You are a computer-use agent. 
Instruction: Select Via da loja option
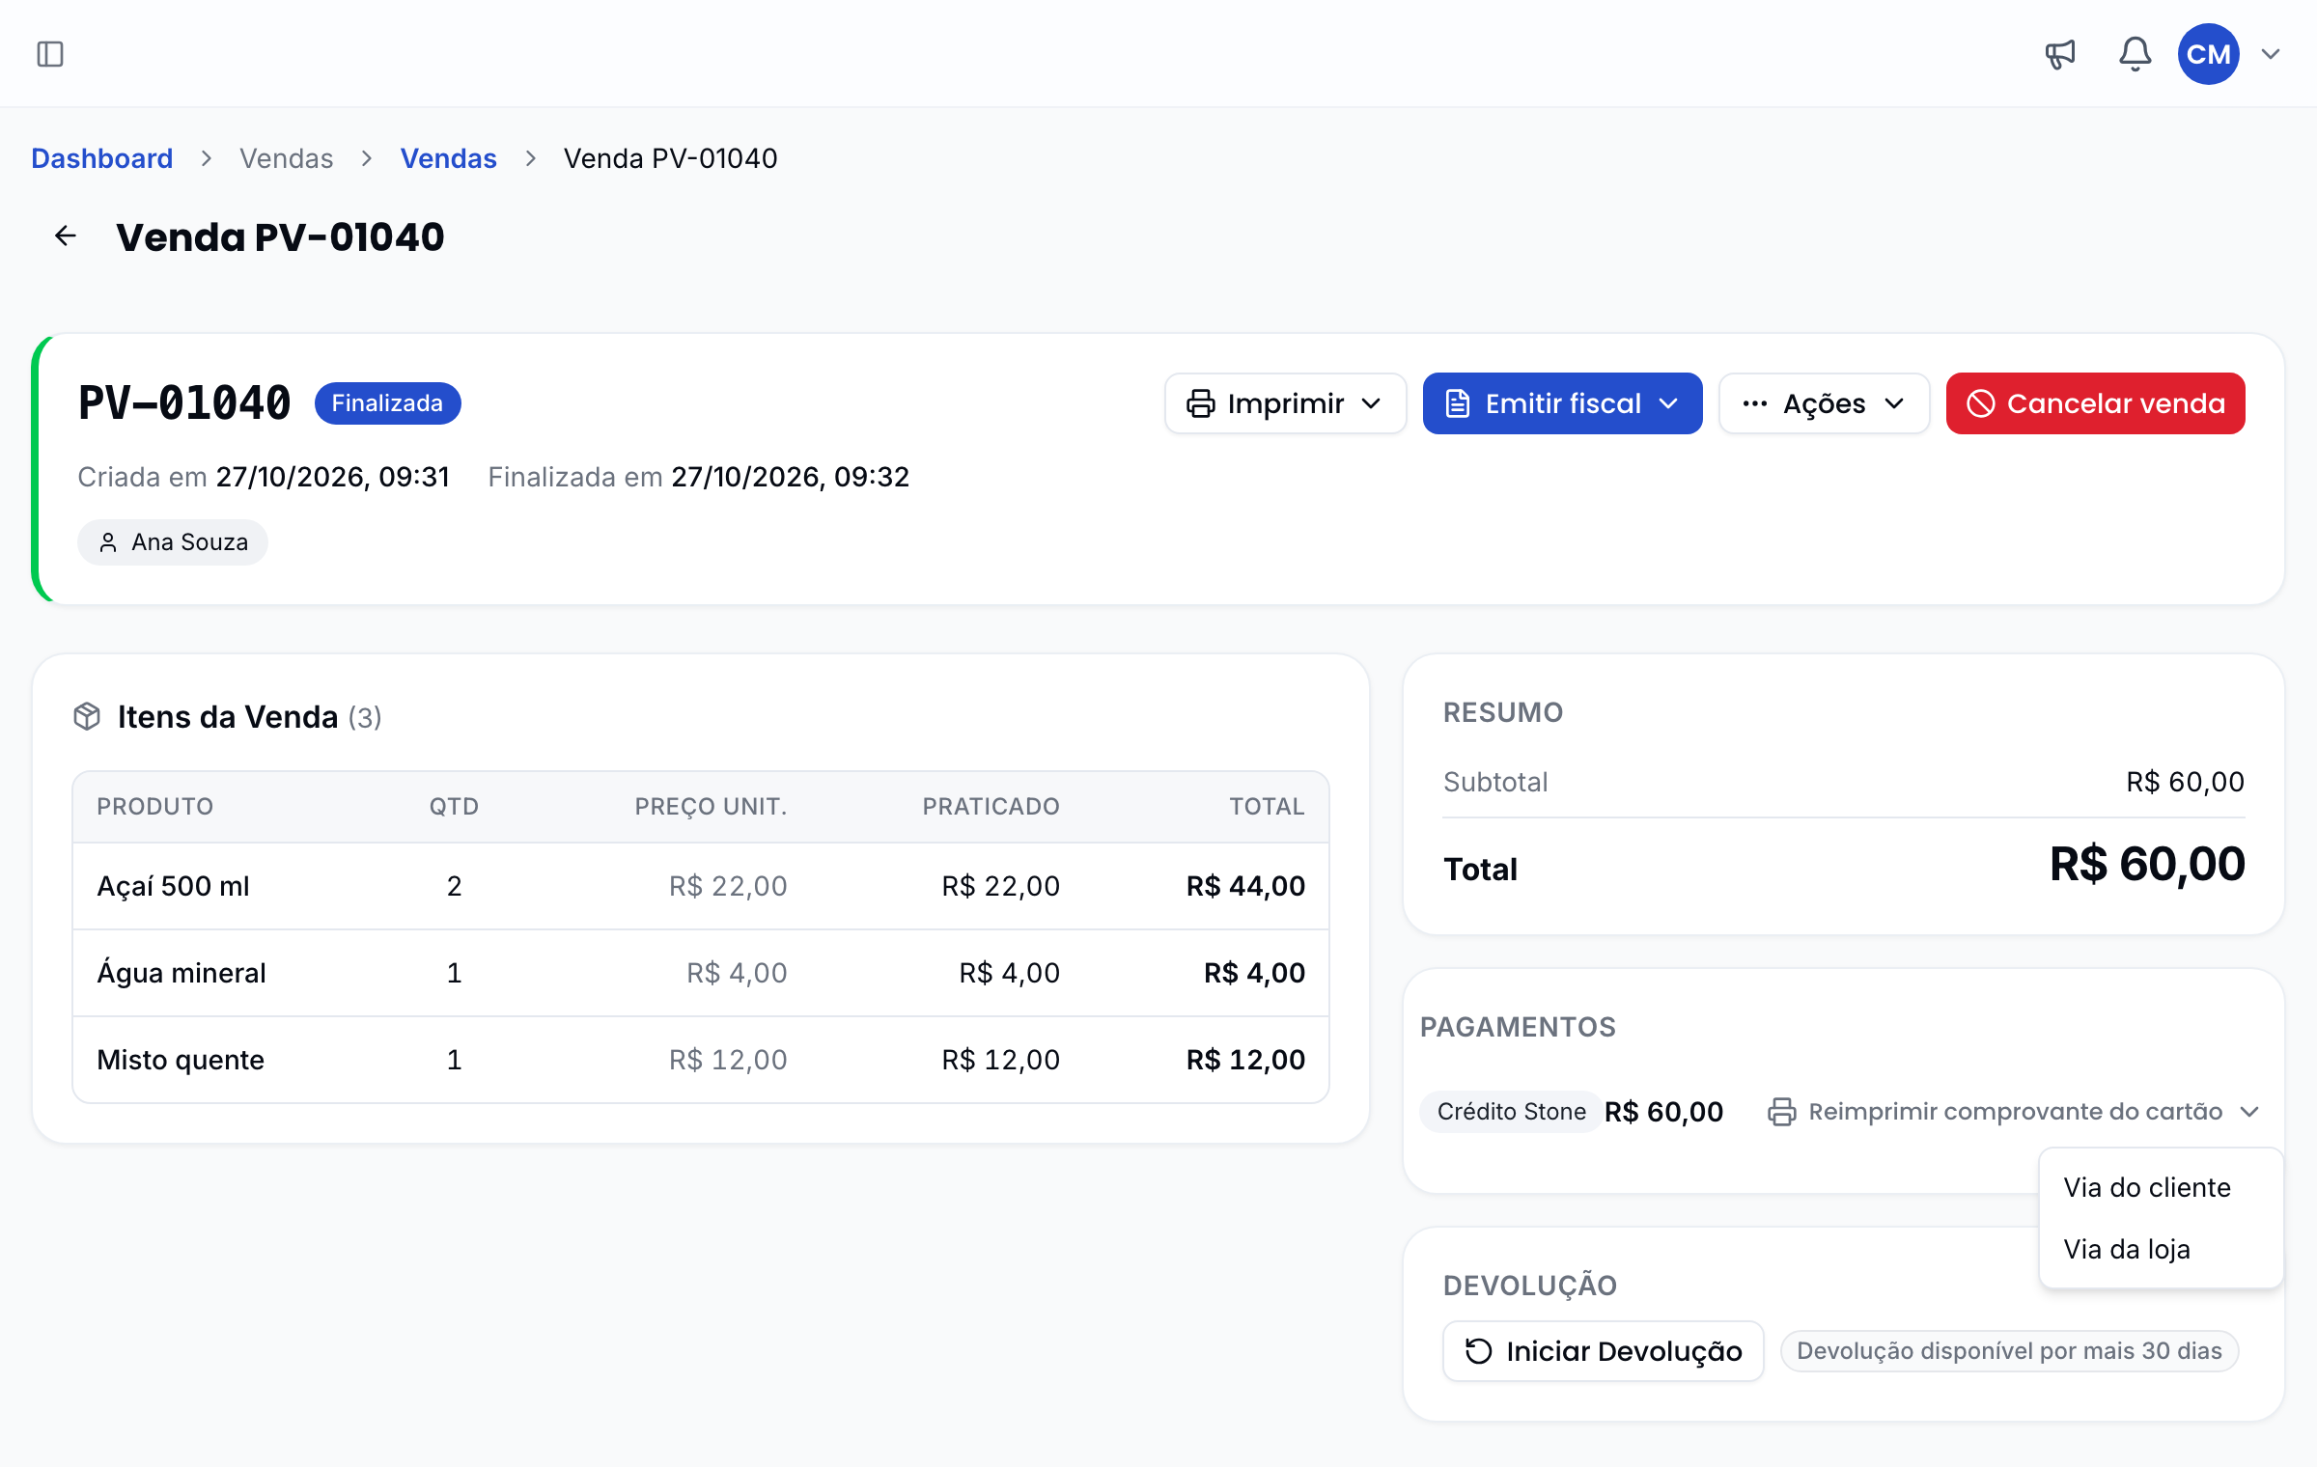(x=2161, y=1249)
